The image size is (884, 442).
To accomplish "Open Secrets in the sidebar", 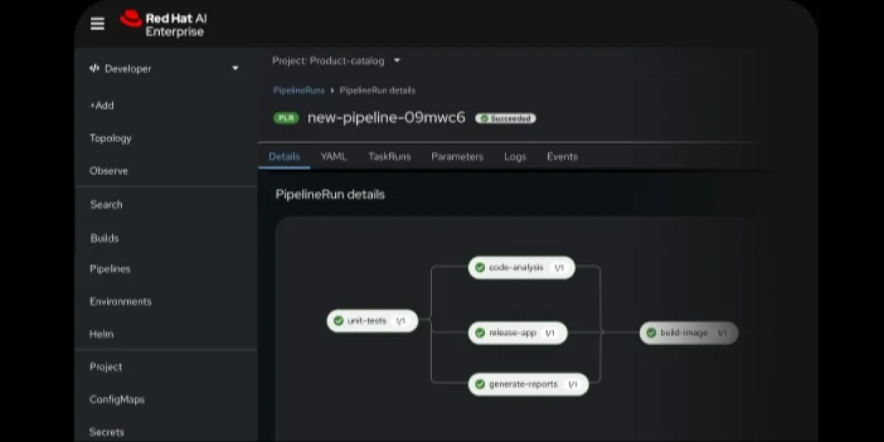I will [107, 433].
